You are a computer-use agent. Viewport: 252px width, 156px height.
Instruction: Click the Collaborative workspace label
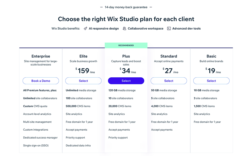145,29
